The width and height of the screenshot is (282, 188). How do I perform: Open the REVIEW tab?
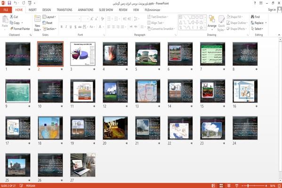pos(123,10)
